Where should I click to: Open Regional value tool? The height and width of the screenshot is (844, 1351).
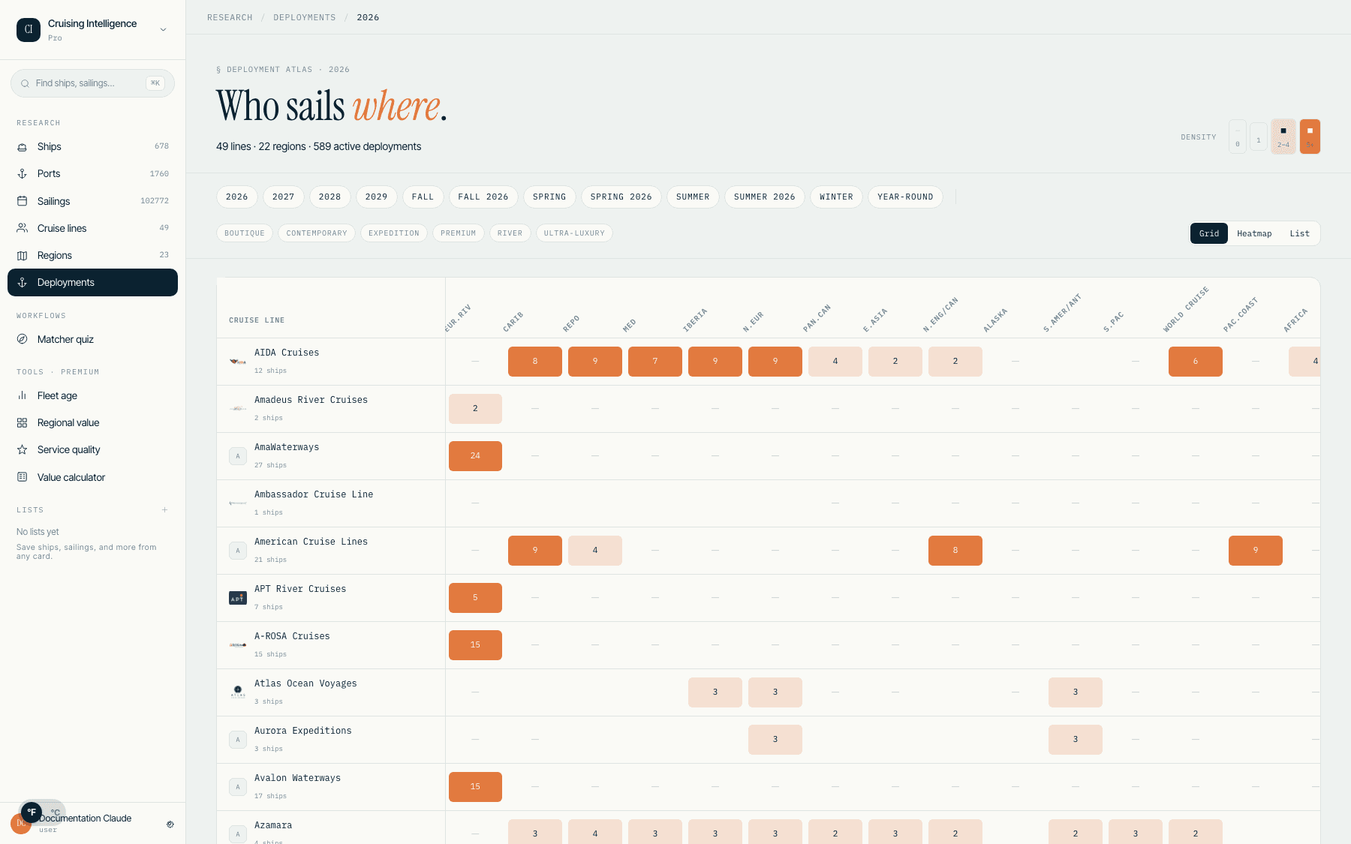[92, 423]
